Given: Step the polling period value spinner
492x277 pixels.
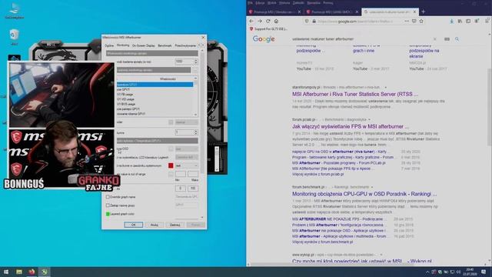Looking at the screenshot, I should click(196, 62).
